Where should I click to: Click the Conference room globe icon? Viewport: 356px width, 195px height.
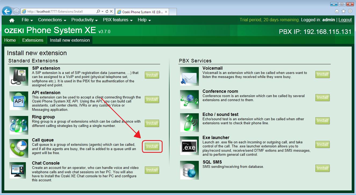click(x=189, y=100)
